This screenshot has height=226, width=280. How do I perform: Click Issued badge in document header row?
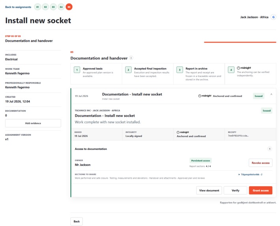258,96
